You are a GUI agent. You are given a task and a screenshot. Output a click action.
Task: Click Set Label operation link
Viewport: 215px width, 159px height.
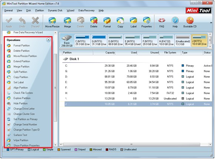(19, 82)
